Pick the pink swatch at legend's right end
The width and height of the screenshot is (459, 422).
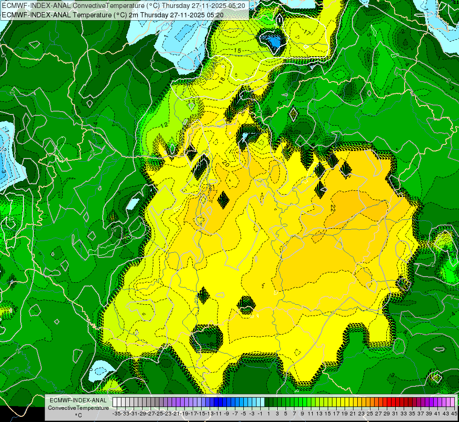[452, 402]
